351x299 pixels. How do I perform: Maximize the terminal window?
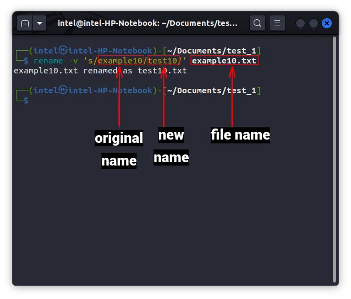[314, 23]
